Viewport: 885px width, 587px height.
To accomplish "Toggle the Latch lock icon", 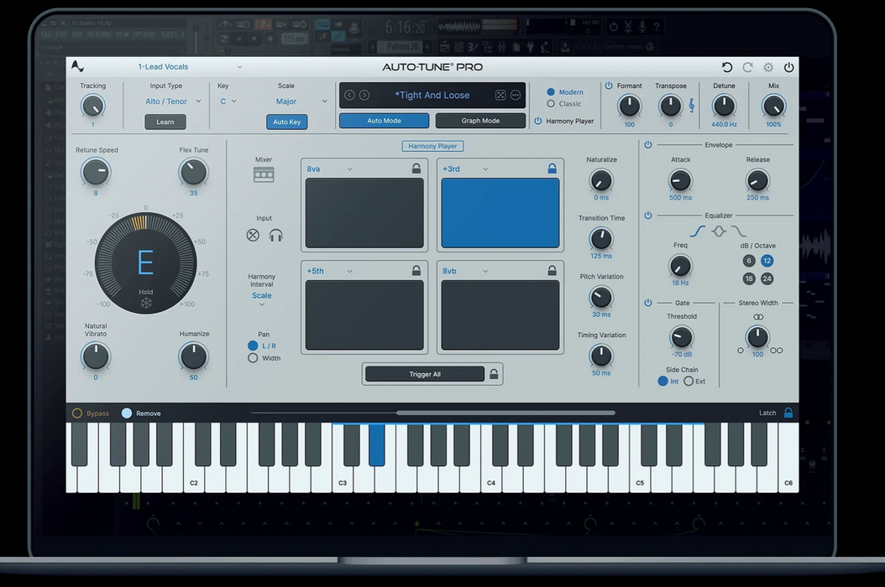I will tap(788, 413).
